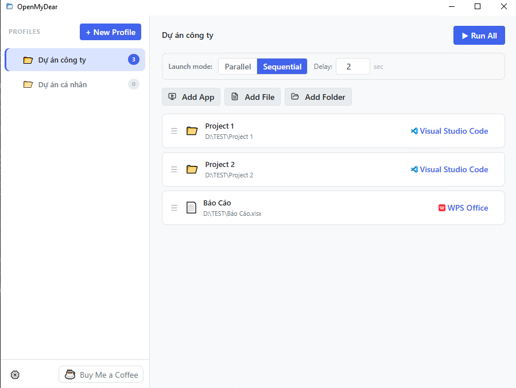The width and height of the screenshot is (516, 388).
Task: Create a profile with New Profile button
Action: 110,32
